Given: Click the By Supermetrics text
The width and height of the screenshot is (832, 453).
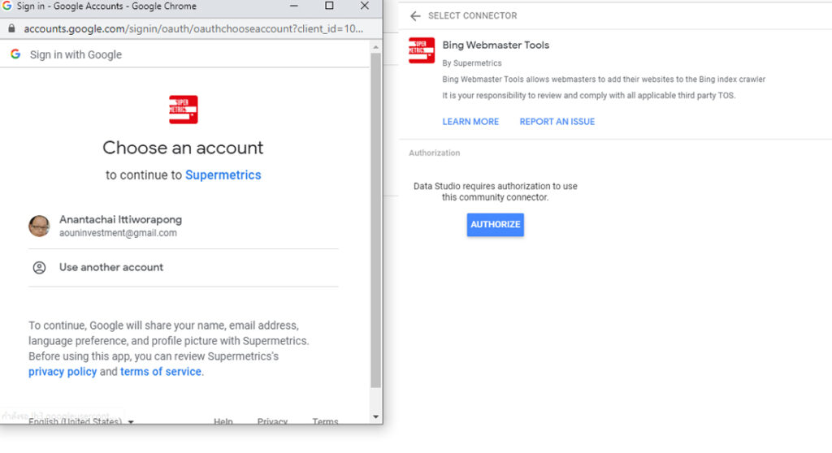Looking at the screenshot, I should [x=472, y=63].
